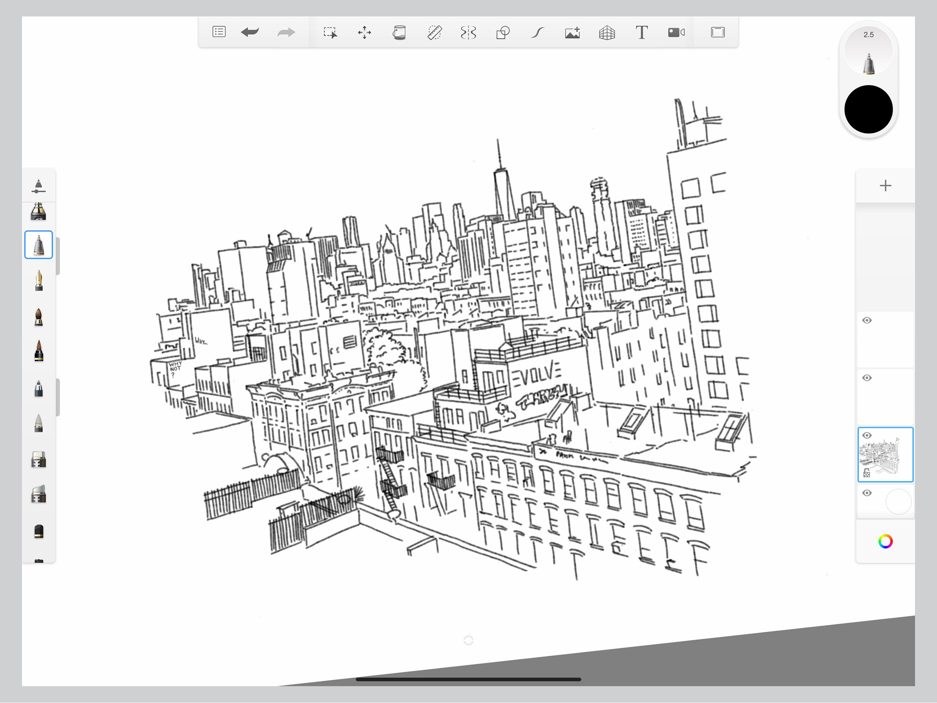The width and height of the screenshot is (937, 703).
Task: Activate the Transform move tool
Action: point(364,33)
